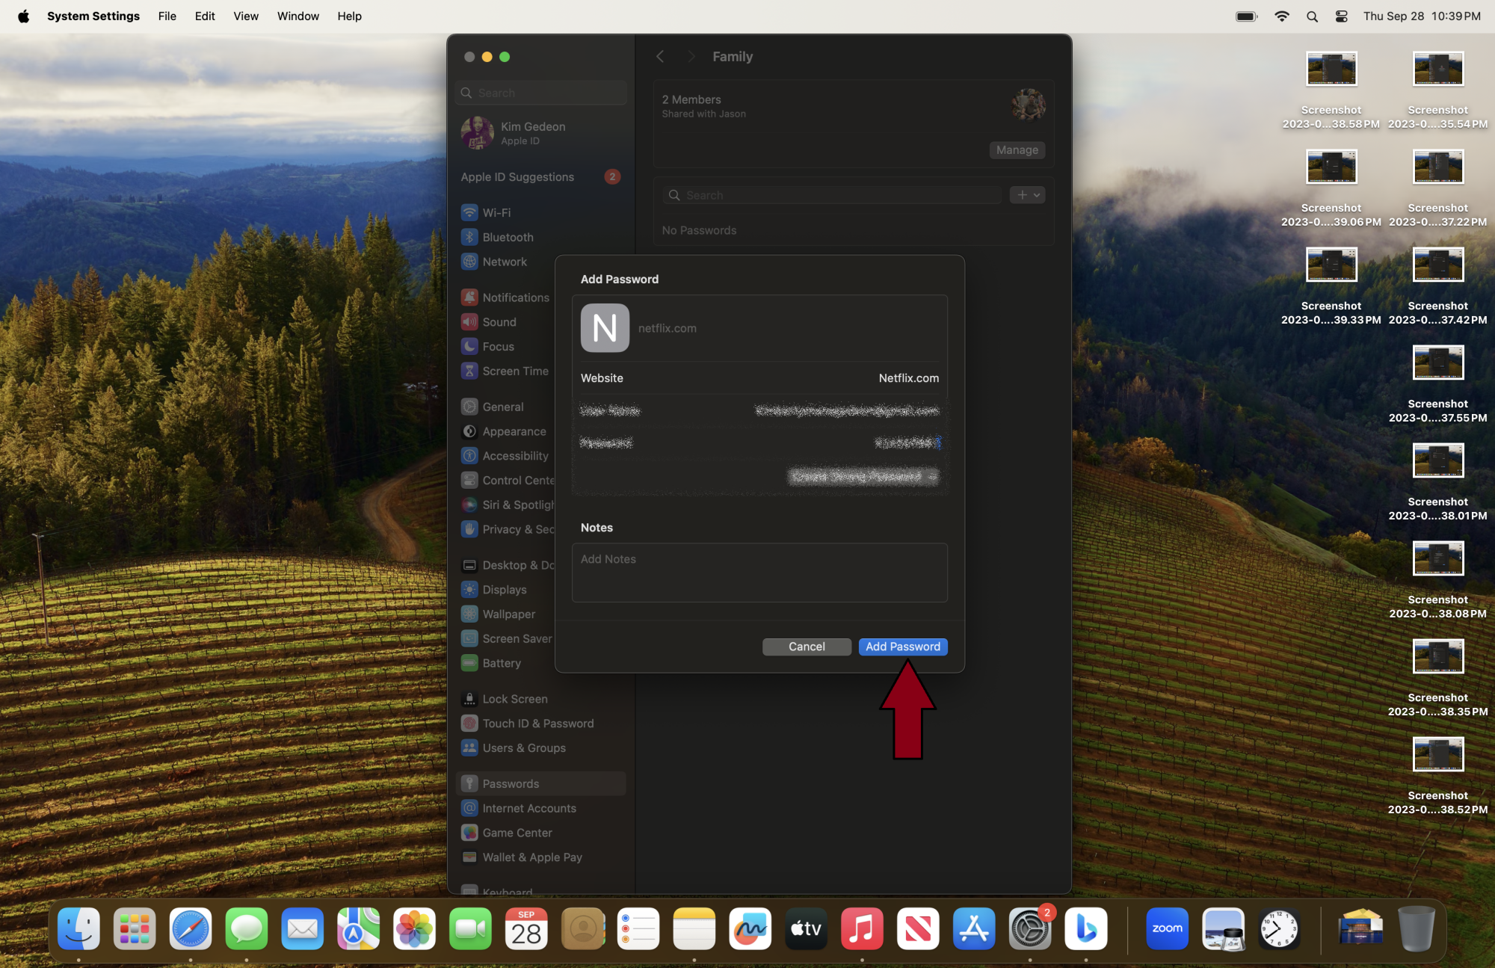The width and height of the screenshot is (1495, 968).
Task: Click the back chevron navigation arrow
Action: point(660,57)
